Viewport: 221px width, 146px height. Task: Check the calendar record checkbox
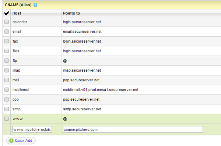click(x=7, y=22)
